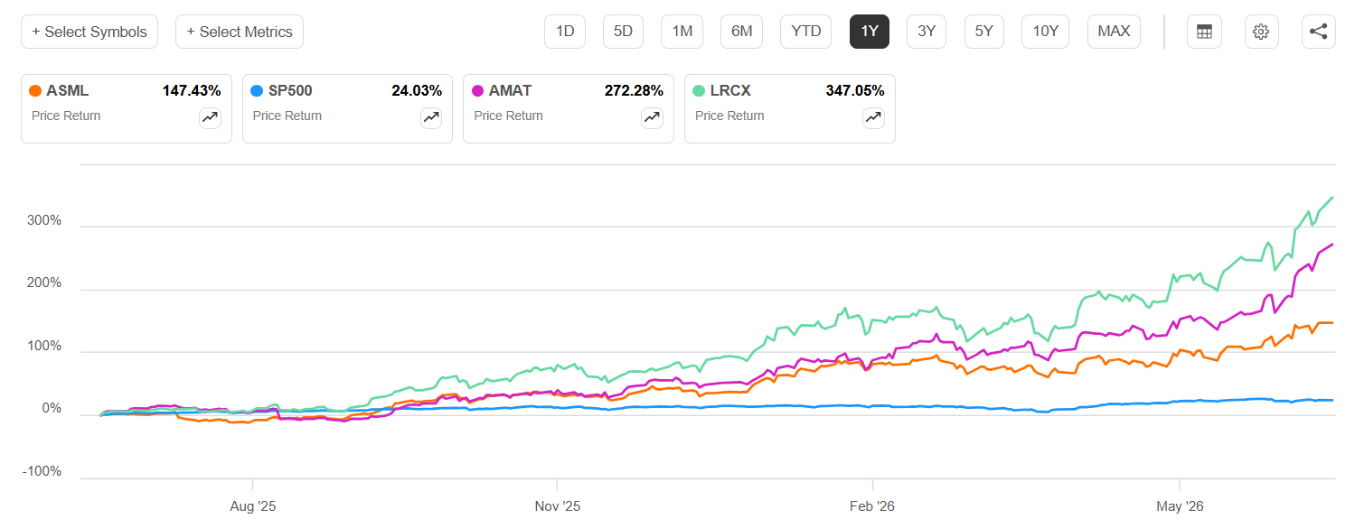The image size is (1355, 519).
Task: Click the AMAT ticker label
Action: [x=511, y=90]
